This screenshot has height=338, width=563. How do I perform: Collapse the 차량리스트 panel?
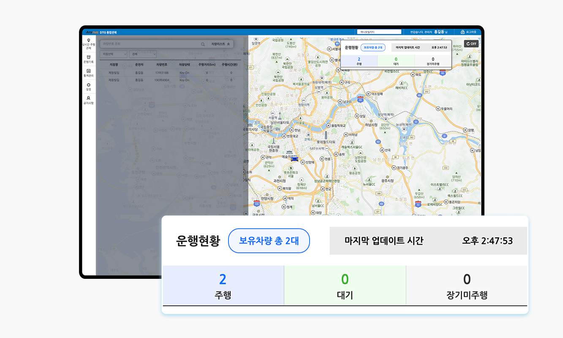220,44
